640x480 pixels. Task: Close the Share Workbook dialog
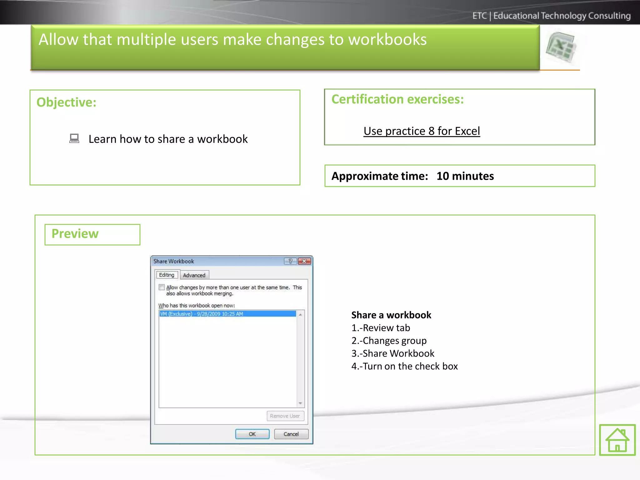pyautogui.click(x=304, y=261)
